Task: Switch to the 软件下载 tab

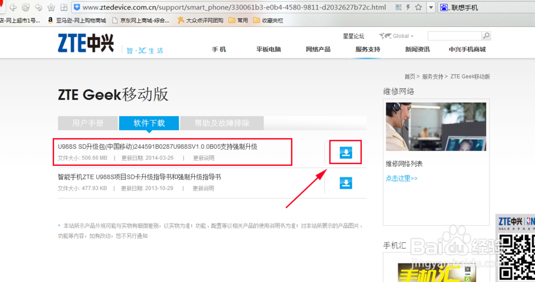Action: (149, 123)
